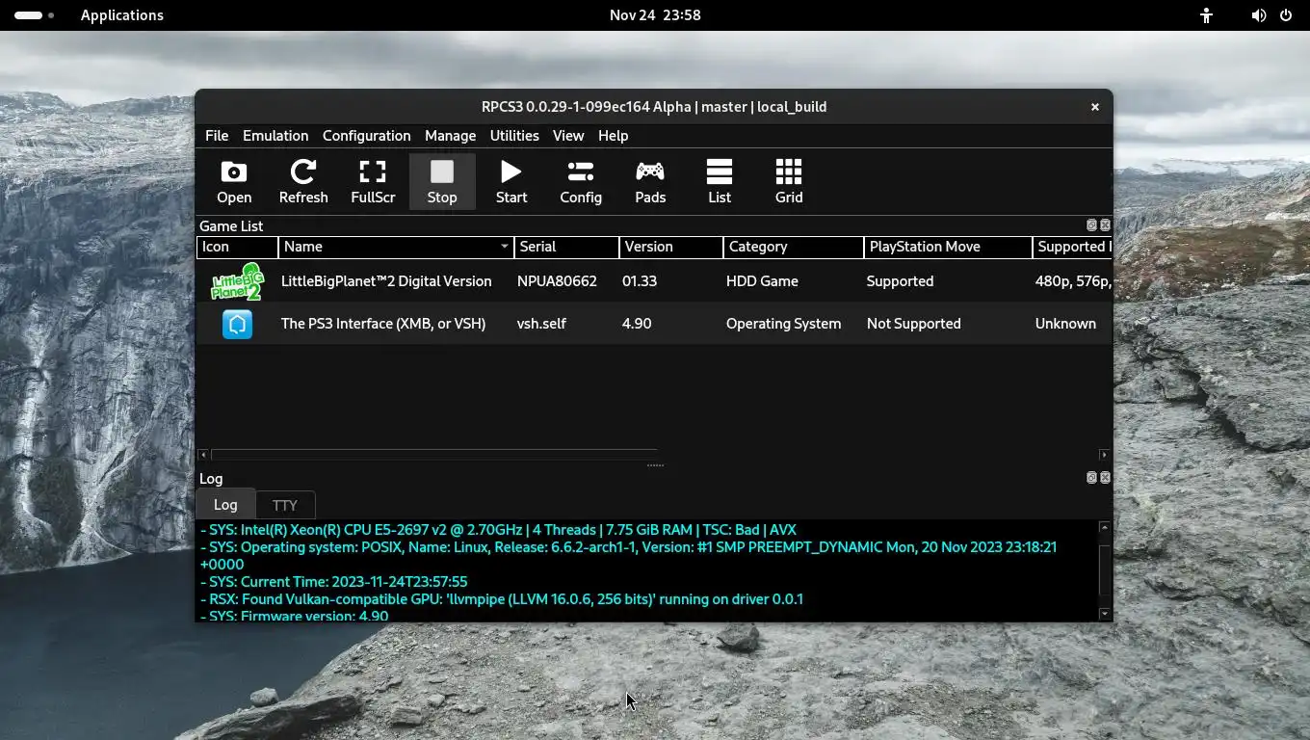Viewport: 1310px width, 740px height.
Task: Switch to List view mode
Action: (720, 181)
